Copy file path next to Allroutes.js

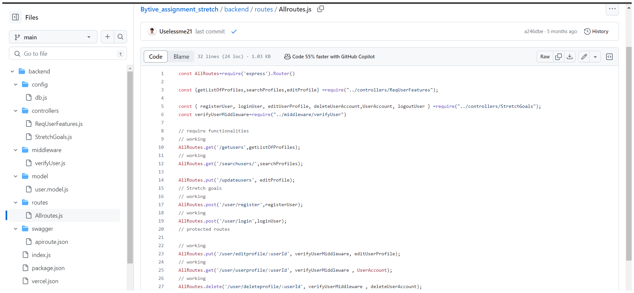click(321, 9)
